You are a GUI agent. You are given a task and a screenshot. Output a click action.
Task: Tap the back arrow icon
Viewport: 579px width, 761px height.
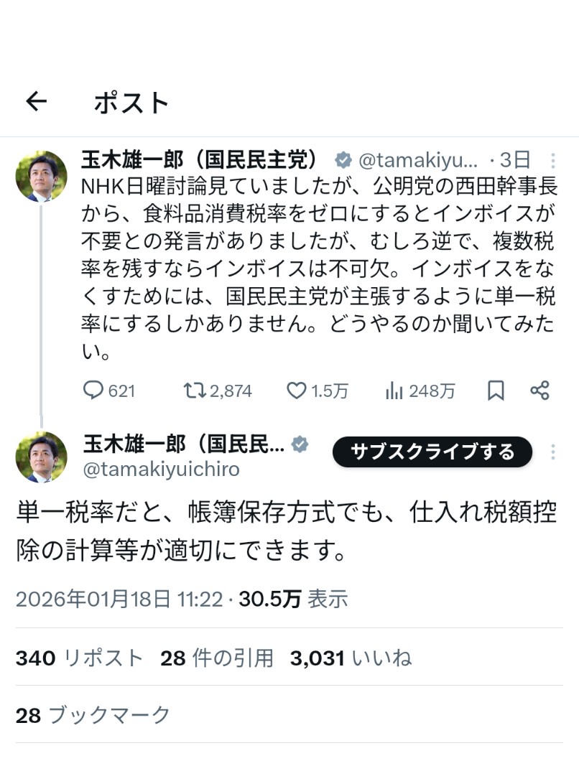(x=36, y=102)
